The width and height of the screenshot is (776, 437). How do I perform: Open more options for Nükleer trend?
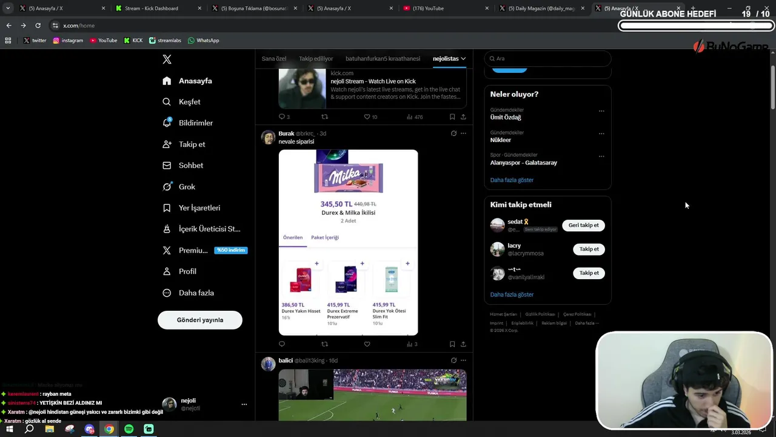[x=601, y=134]
